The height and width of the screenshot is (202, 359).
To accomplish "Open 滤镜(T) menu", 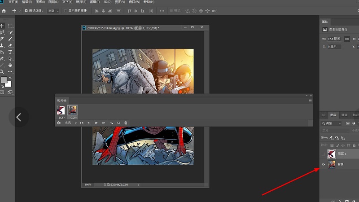I will [95, 2].
